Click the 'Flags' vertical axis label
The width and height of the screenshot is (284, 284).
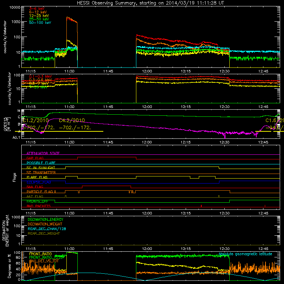coord(14,177)
